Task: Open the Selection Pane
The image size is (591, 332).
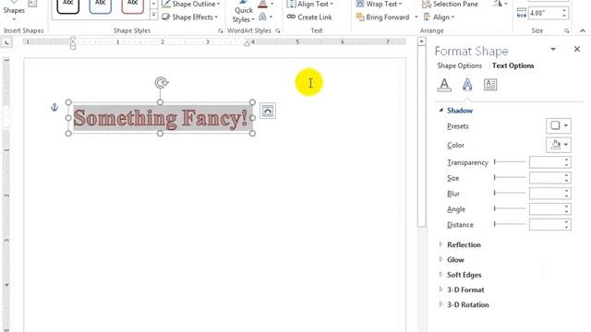Action: coord(450,4)
